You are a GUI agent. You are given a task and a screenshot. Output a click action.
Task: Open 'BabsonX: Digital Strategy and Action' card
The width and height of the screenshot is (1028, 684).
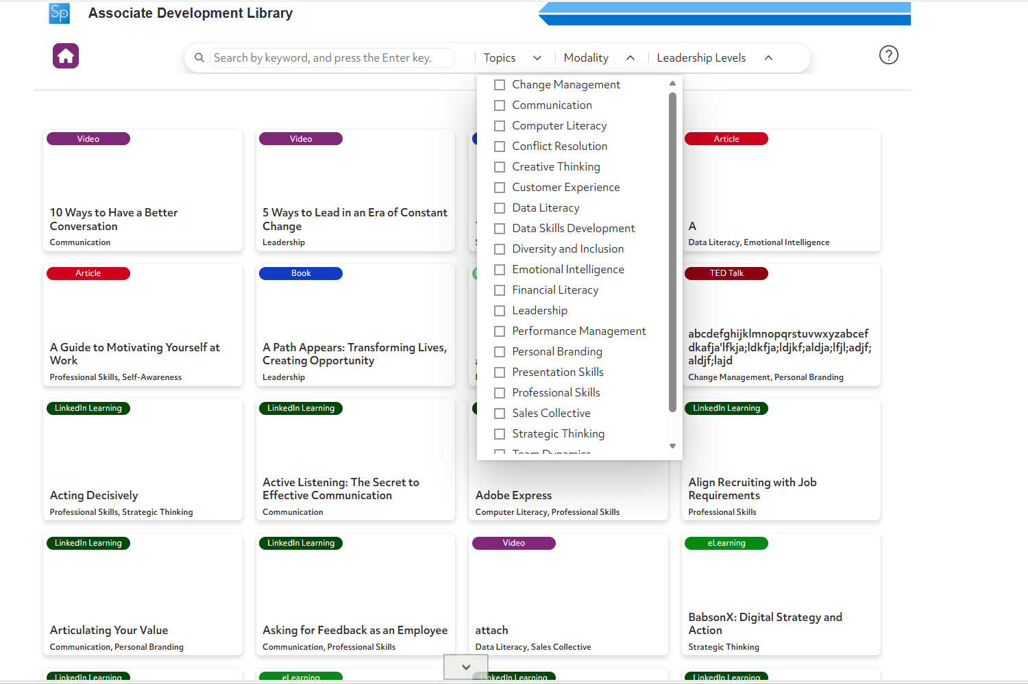tap(781, 595)
